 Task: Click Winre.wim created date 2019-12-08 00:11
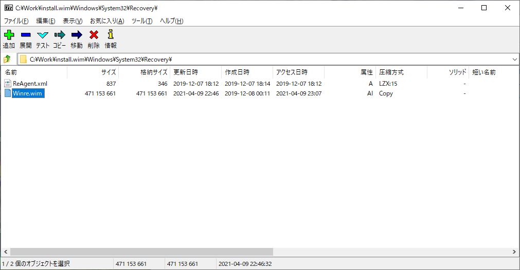(x=247, y=93)
